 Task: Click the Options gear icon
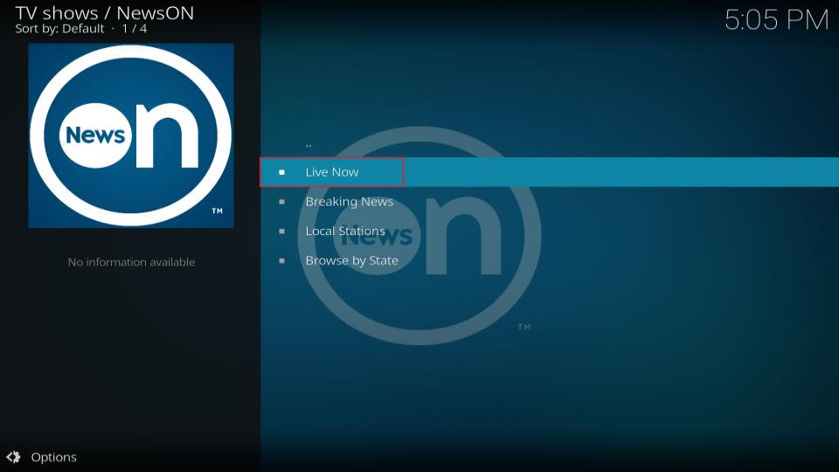13,457
